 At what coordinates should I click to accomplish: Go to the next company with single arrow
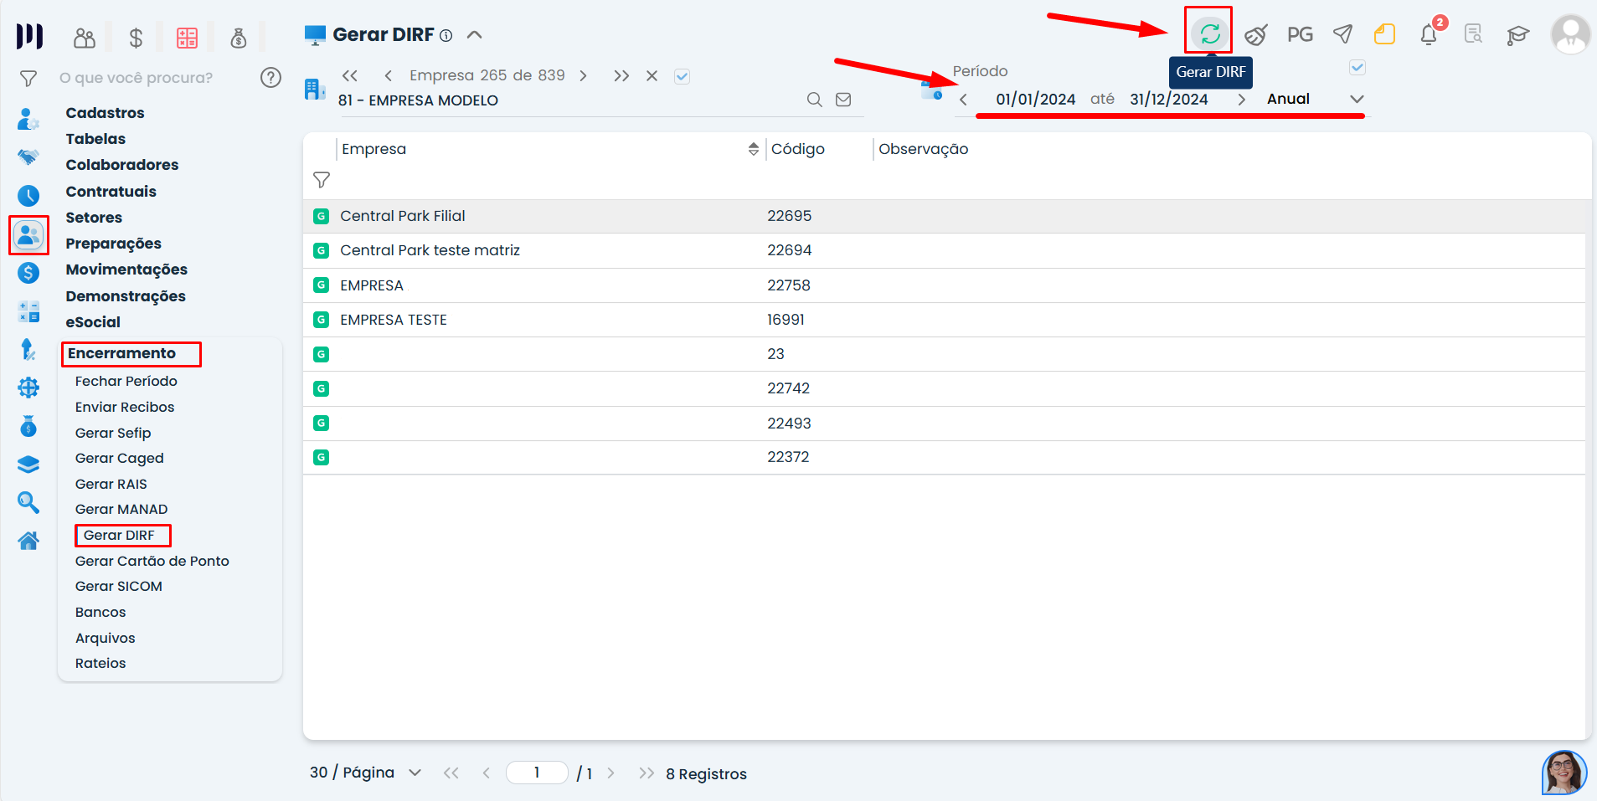584,76
